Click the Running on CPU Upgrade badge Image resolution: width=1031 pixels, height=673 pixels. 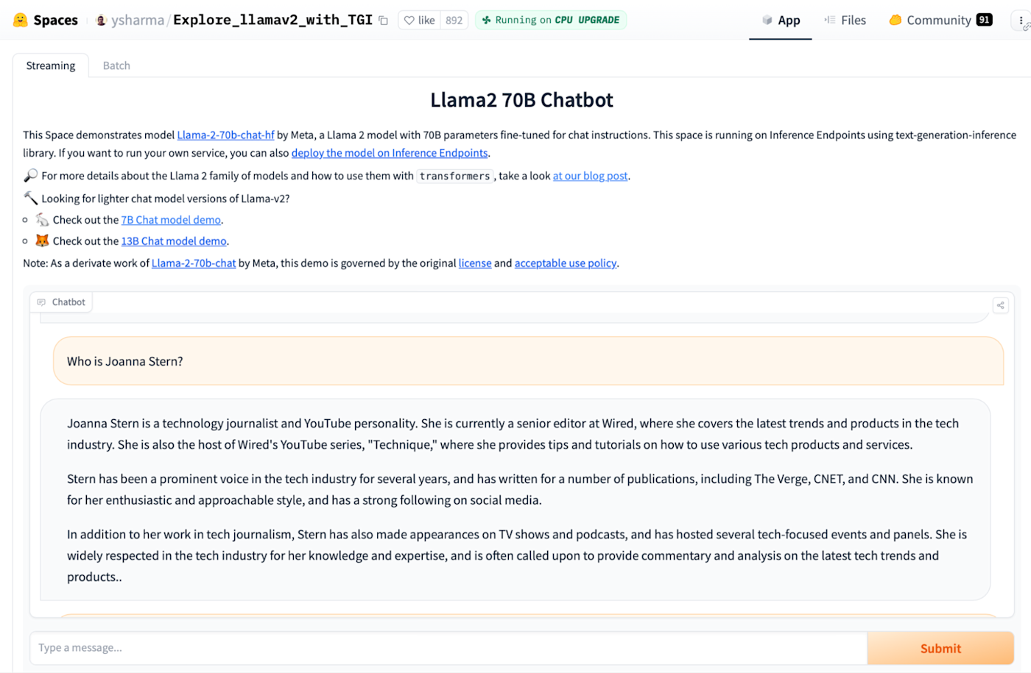tap(551, 20)
